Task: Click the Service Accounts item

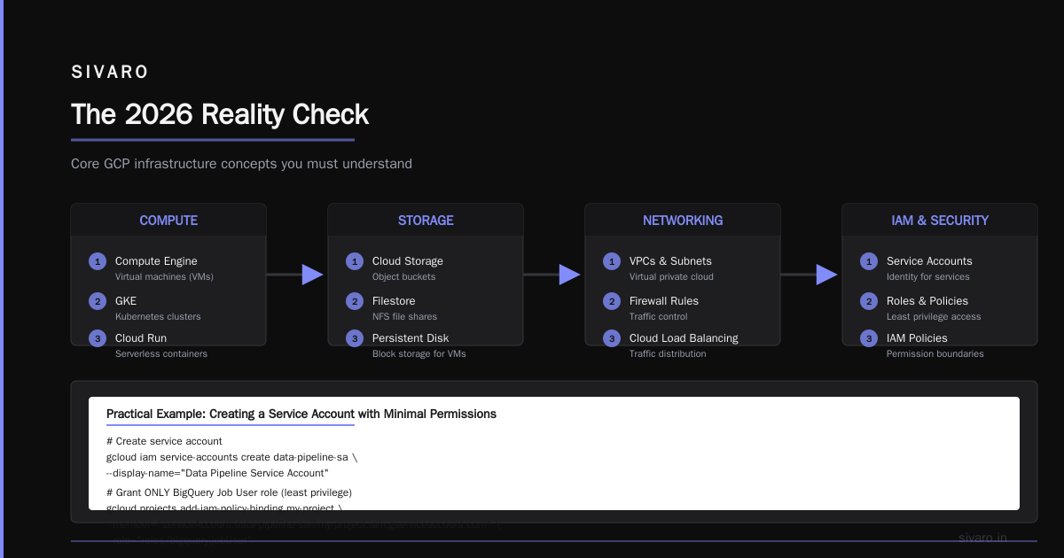Action: [x=929, y=261]
